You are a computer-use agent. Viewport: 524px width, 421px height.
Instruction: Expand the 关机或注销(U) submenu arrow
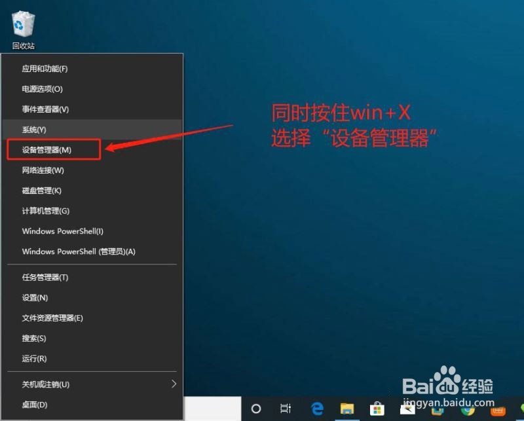point(174,384)
